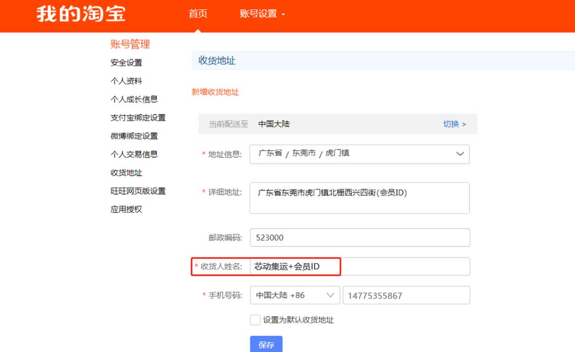This screenshot has height=352, width=575.
Task: Click the 新增收货地址 text
Action: (x=215, y=92)
